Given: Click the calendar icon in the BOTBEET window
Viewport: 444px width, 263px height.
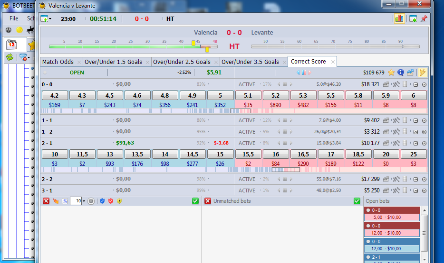Looking at the screenshot, I should [x=11, y=45].
